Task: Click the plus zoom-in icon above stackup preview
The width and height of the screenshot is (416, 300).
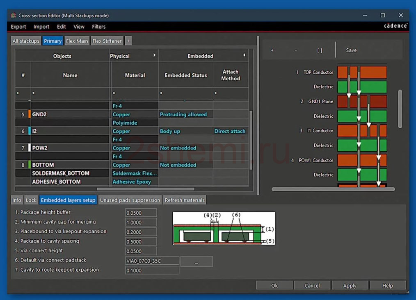Action: pos(272,50)
